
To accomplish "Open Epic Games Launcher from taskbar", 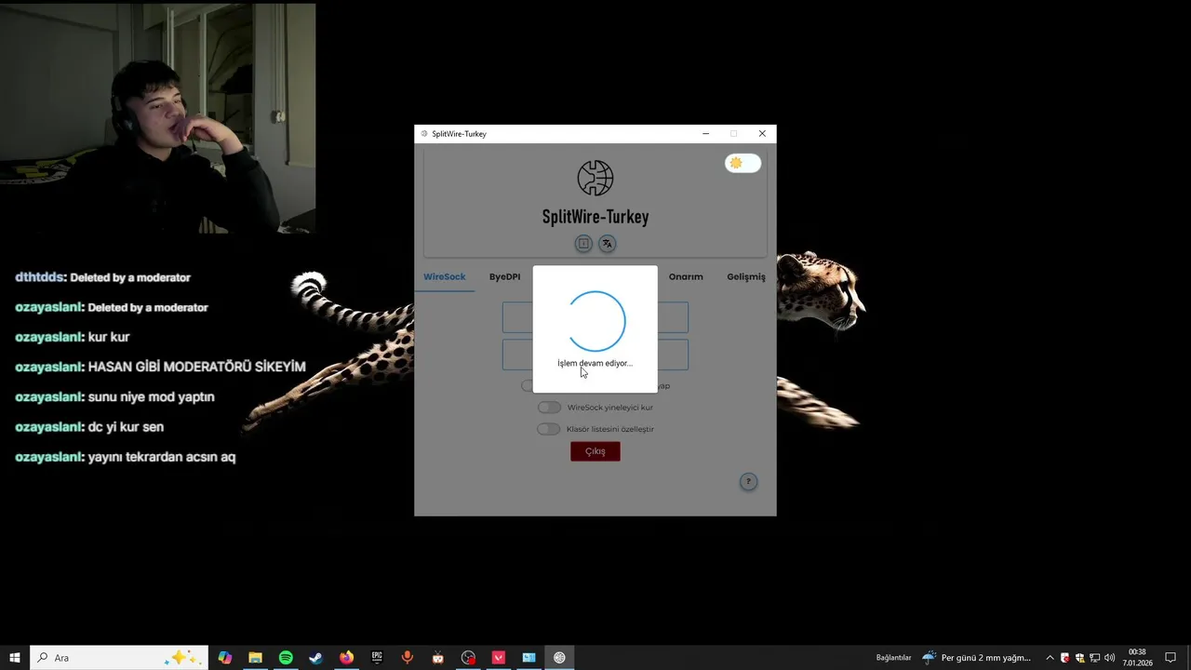I will (x=377, y=658).
